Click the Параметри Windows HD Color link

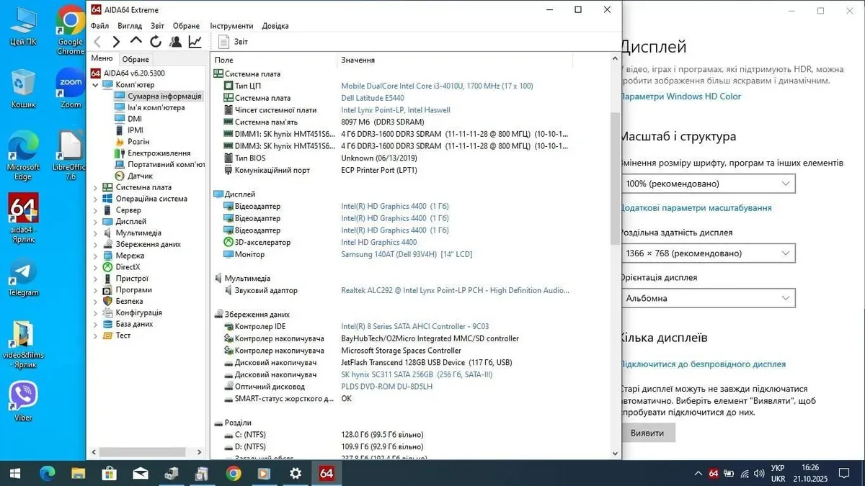680,96
